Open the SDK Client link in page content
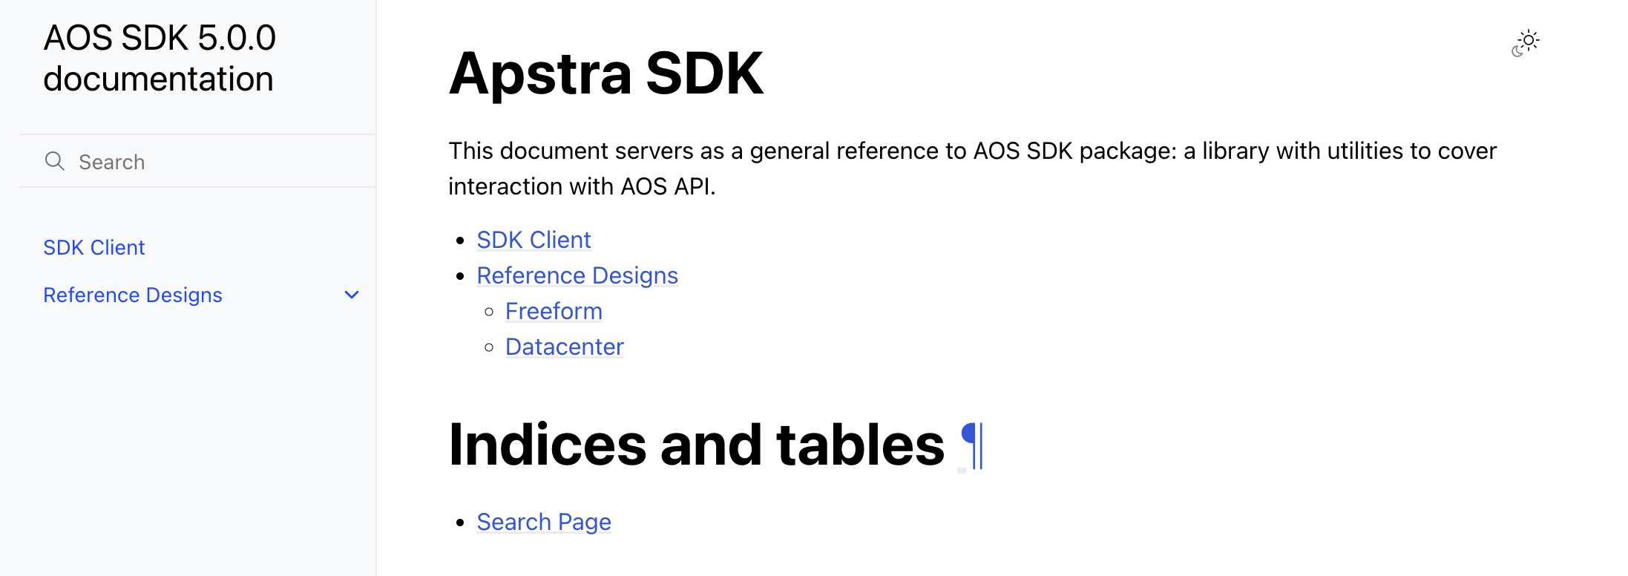 tap(534, 240)
